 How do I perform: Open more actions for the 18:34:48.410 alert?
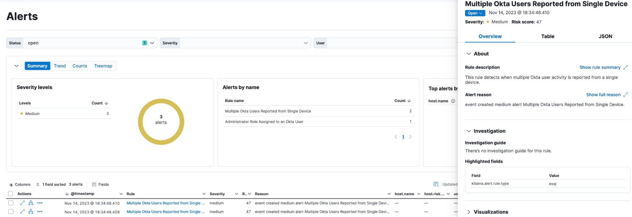point(40,203)
